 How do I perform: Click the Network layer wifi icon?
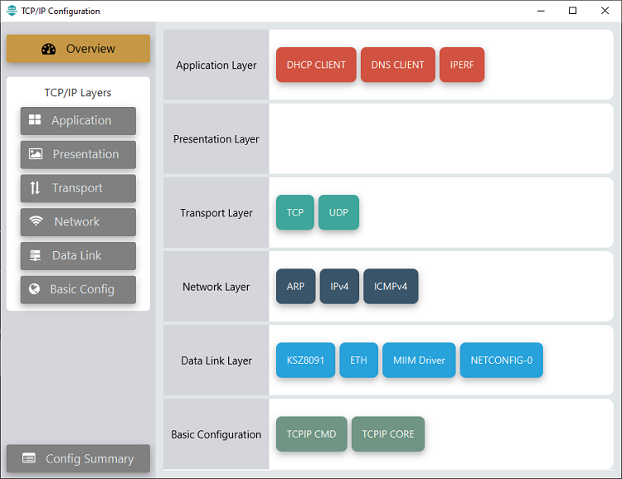coord(36,221)
